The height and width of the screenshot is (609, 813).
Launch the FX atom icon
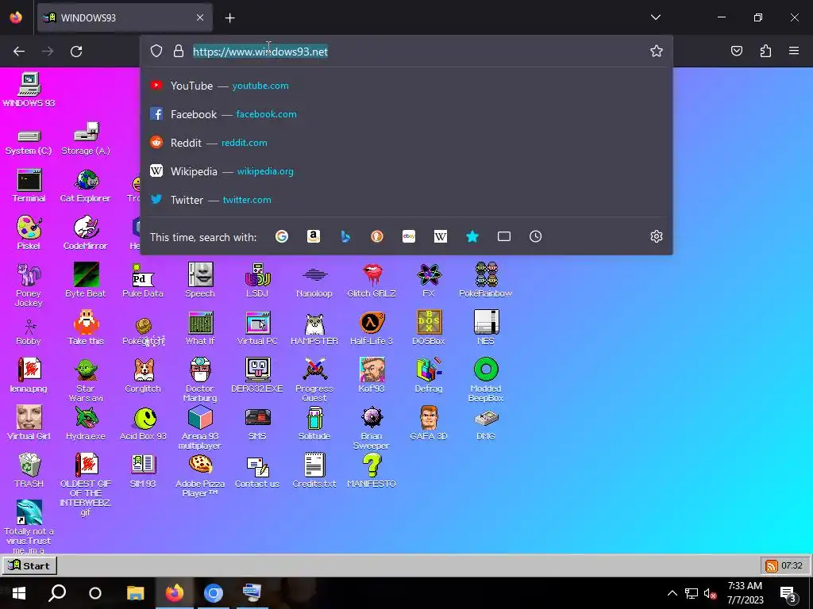point(429,275)
